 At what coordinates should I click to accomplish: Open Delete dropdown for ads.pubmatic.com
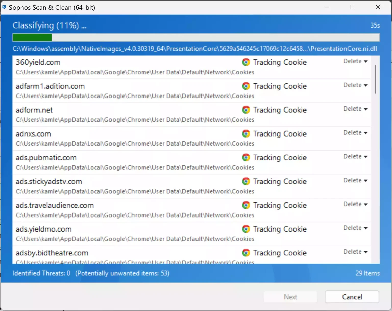[355, 157]
